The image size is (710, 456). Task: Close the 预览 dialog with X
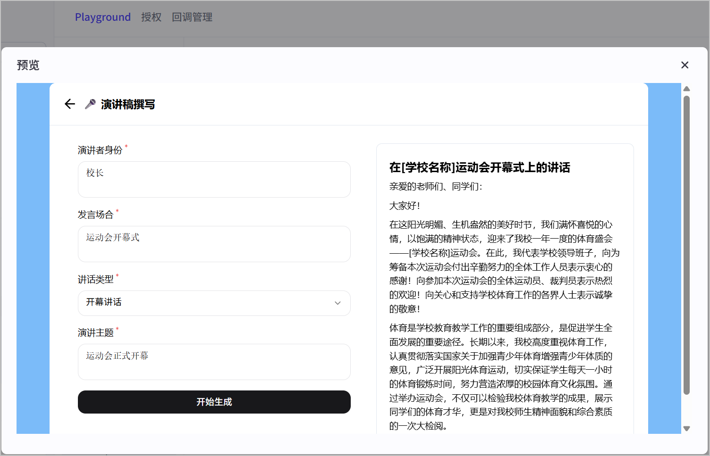tap(685, 65)
